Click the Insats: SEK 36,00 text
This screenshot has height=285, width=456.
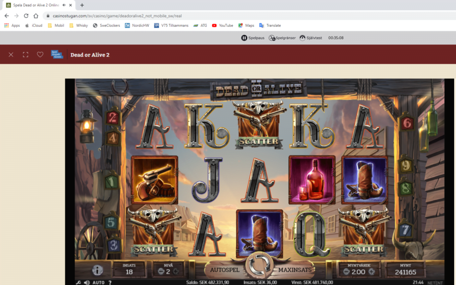pos(260,283)
